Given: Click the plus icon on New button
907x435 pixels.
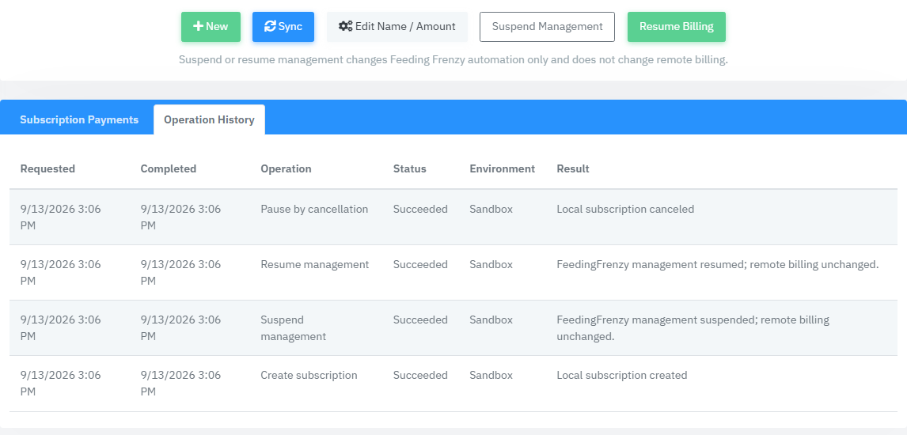Looking at the screenshot, I should (199, 27).
